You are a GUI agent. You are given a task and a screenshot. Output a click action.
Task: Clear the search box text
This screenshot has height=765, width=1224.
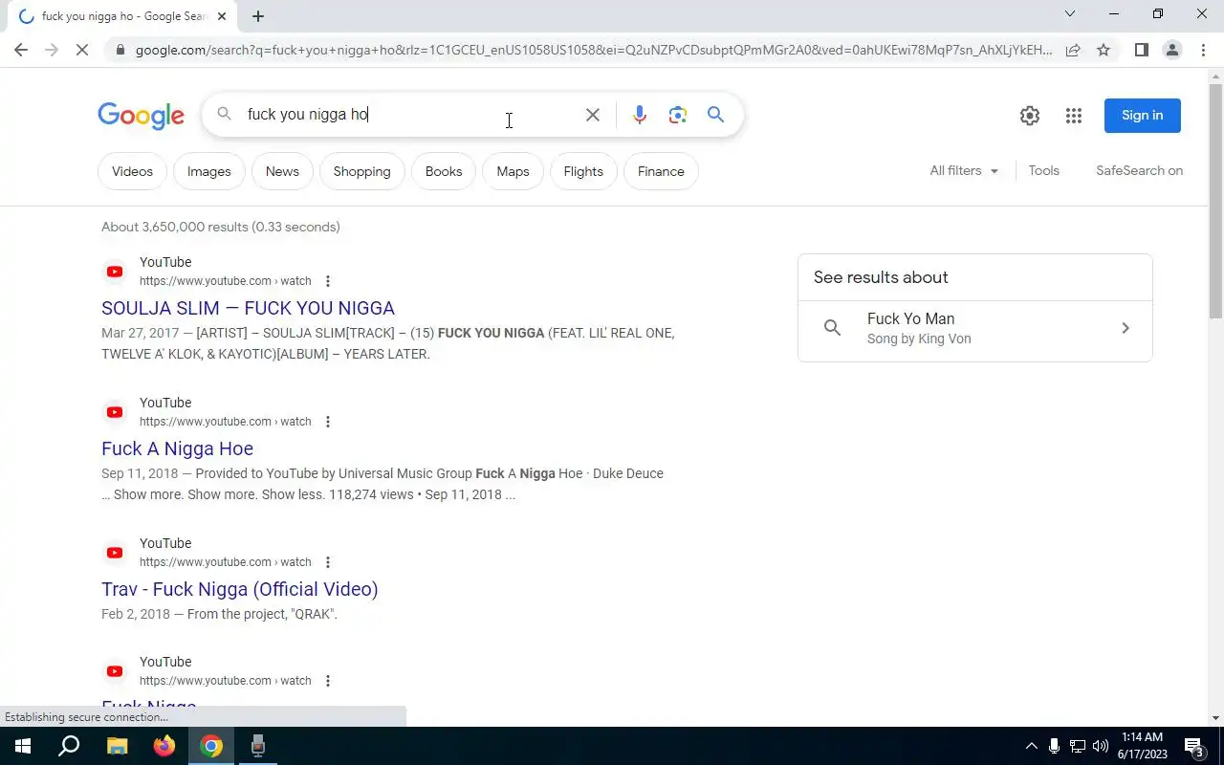point(593,115)
